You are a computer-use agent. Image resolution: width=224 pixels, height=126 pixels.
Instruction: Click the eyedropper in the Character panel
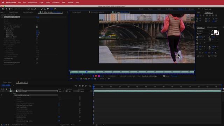(x=212, y=31)
